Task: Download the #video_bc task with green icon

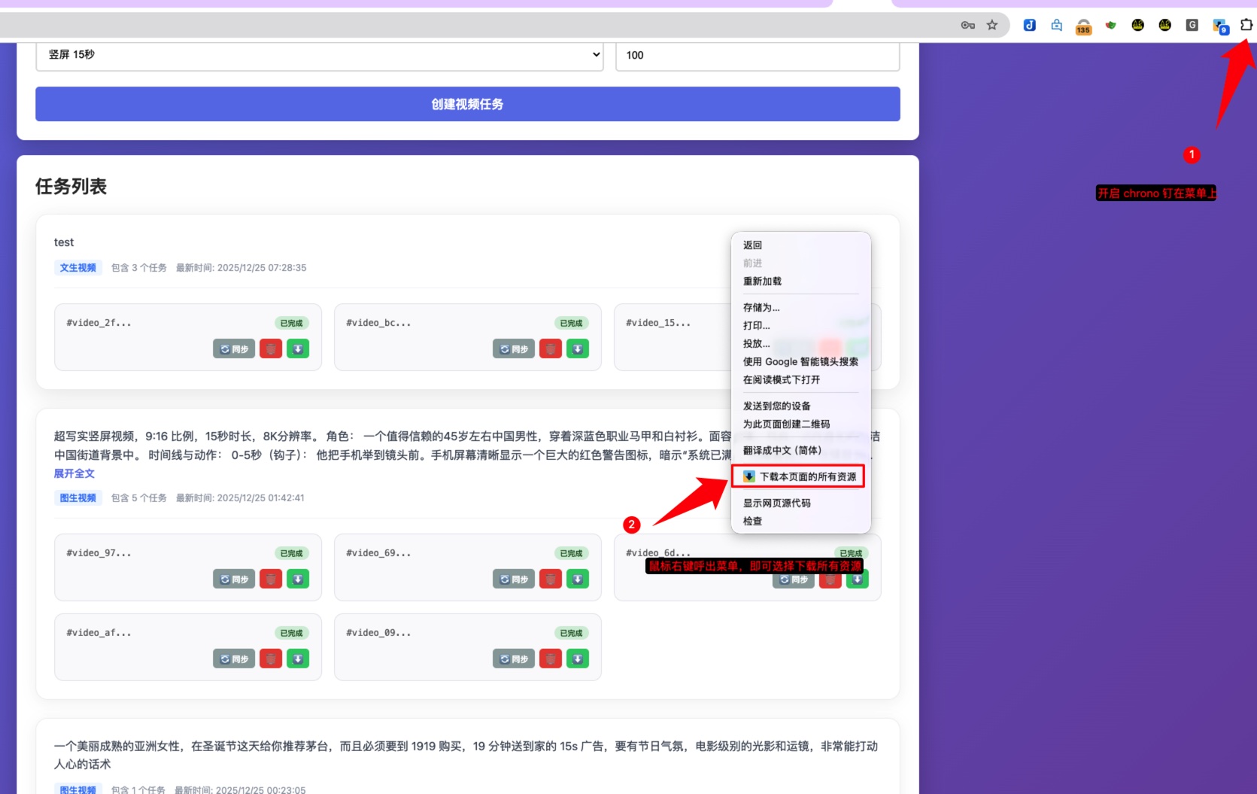Action: 578,349
